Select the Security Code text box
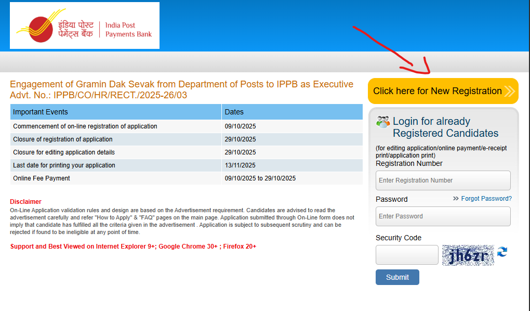Screen dimensions: 530x311 tap(407, 255)
